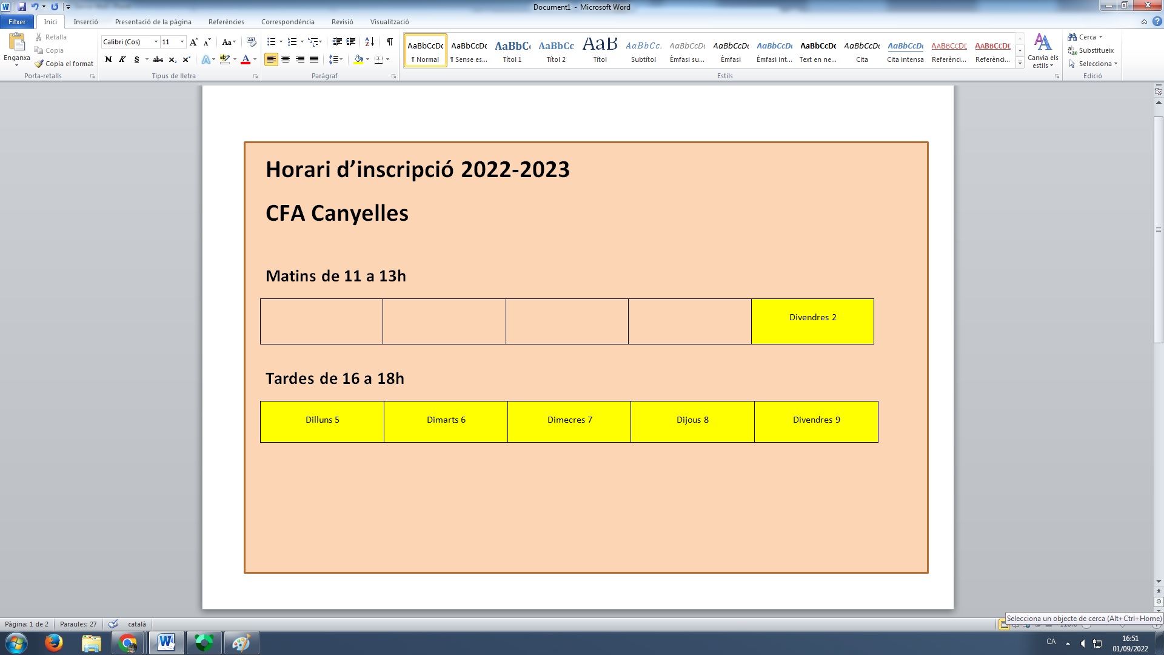This screenshot has height=655, width=1164.
Task: Click the superscript icon
Action: pos(187,59)
